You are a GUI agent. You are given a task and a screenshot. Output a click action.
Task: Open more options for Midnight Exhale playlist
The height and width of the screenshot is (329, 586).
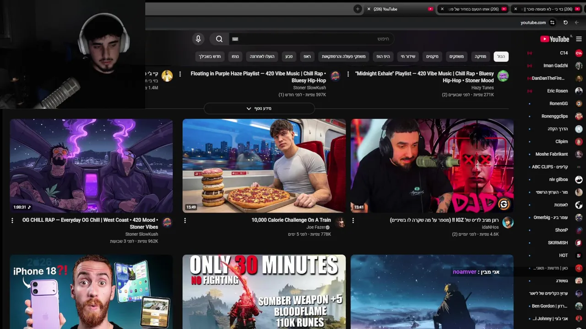[348, 74]
